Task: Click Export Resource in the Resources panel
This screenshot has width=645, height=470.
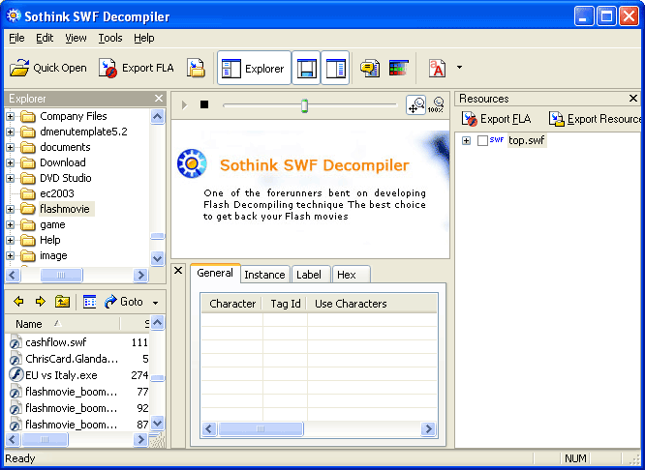Action: tap(595, 119)
